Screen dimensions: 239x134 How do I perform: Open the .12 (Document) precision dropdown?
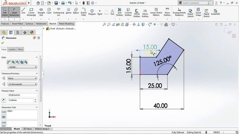pyautogui.click(x=22, y=84)
